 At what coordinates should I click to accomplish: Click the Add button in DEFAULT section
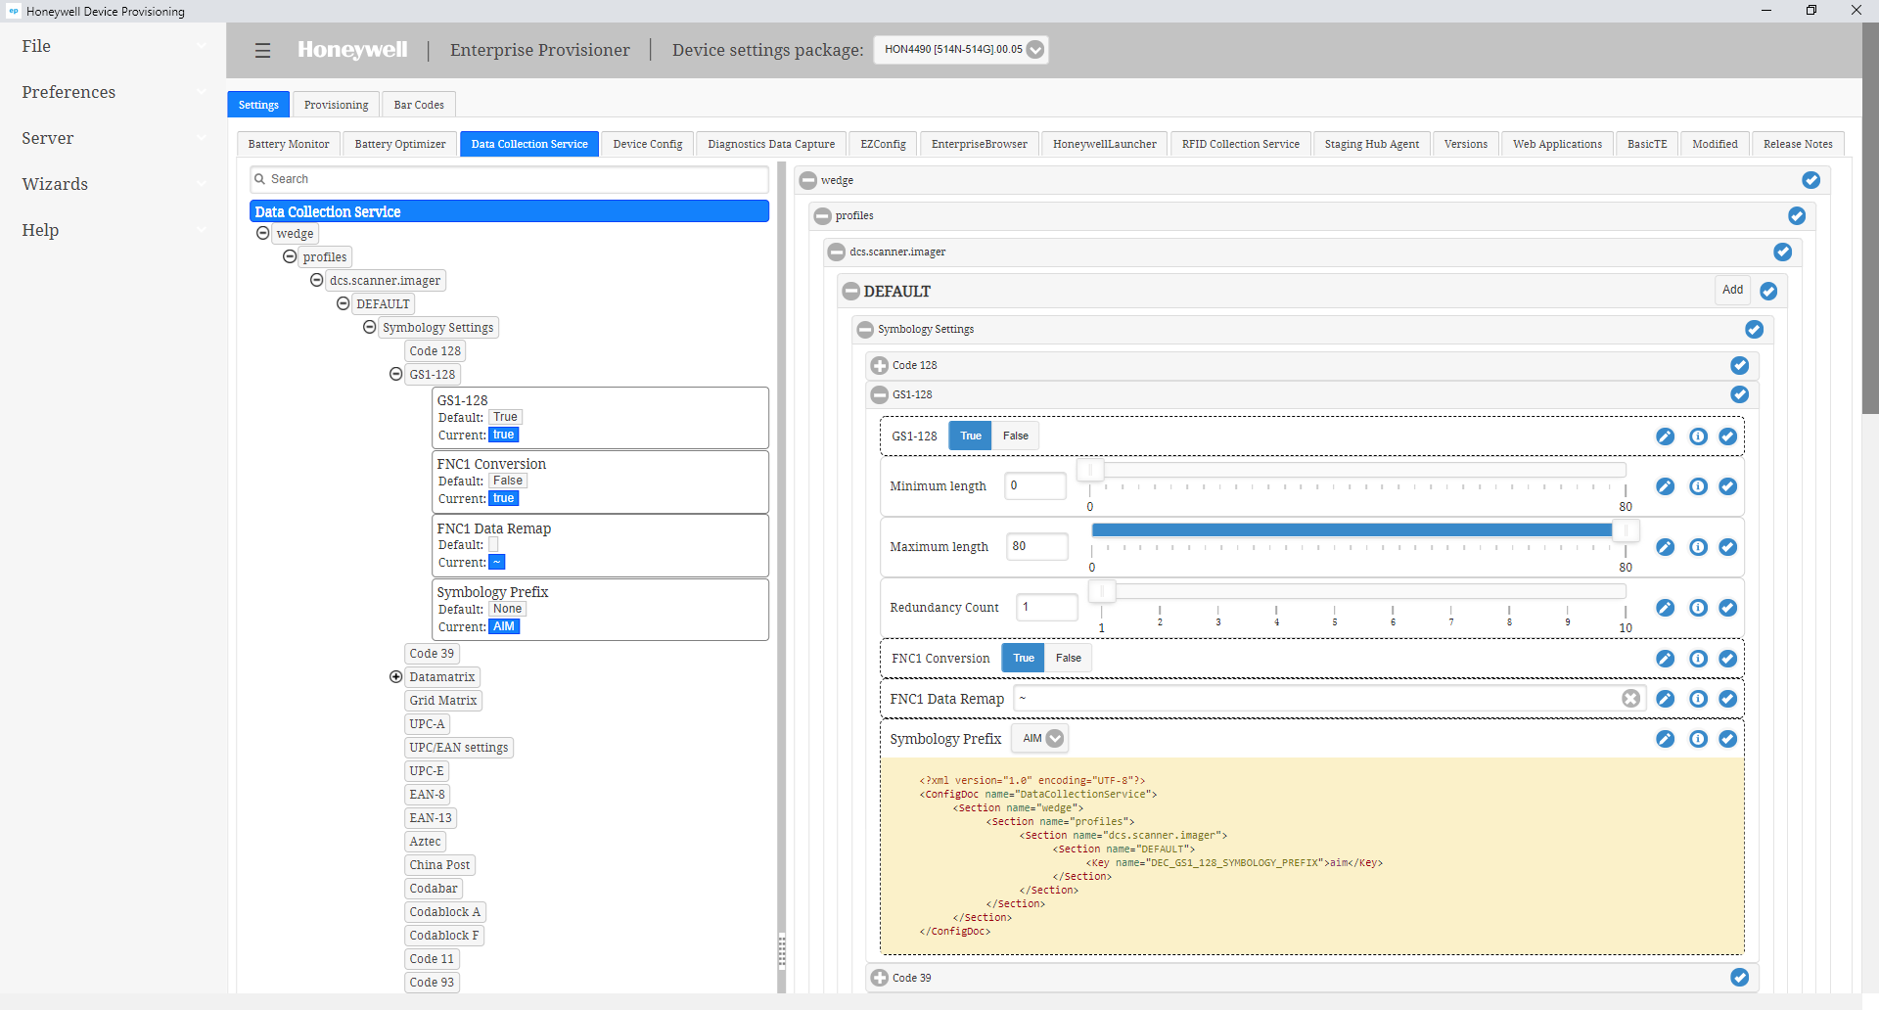coord(1731,290)
